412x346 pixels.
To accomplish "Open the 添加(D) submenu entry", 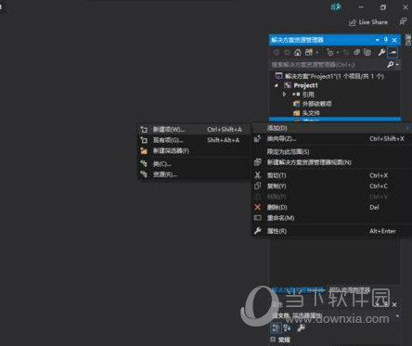I will click(x=332, y=128).
